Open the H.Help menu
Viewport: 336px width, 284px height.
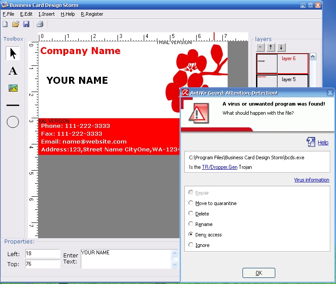68,14
